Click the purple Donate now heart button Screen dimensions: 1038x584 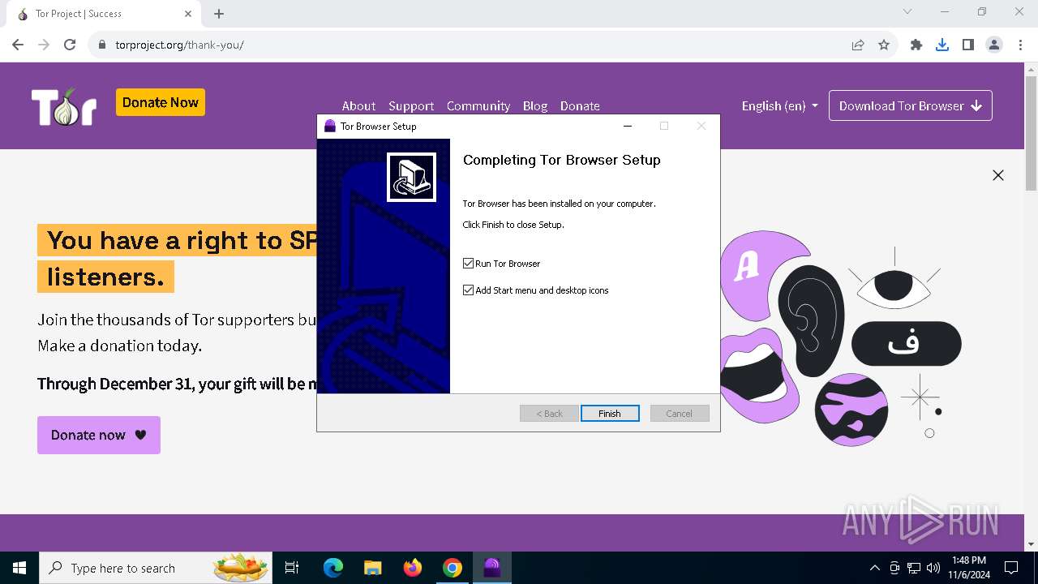[99, 435]
